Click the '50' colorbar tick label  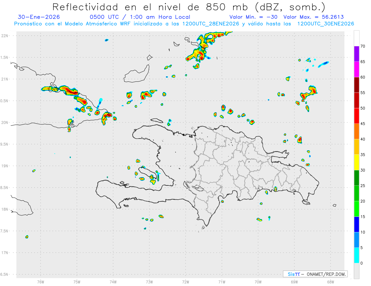[363, 108]
